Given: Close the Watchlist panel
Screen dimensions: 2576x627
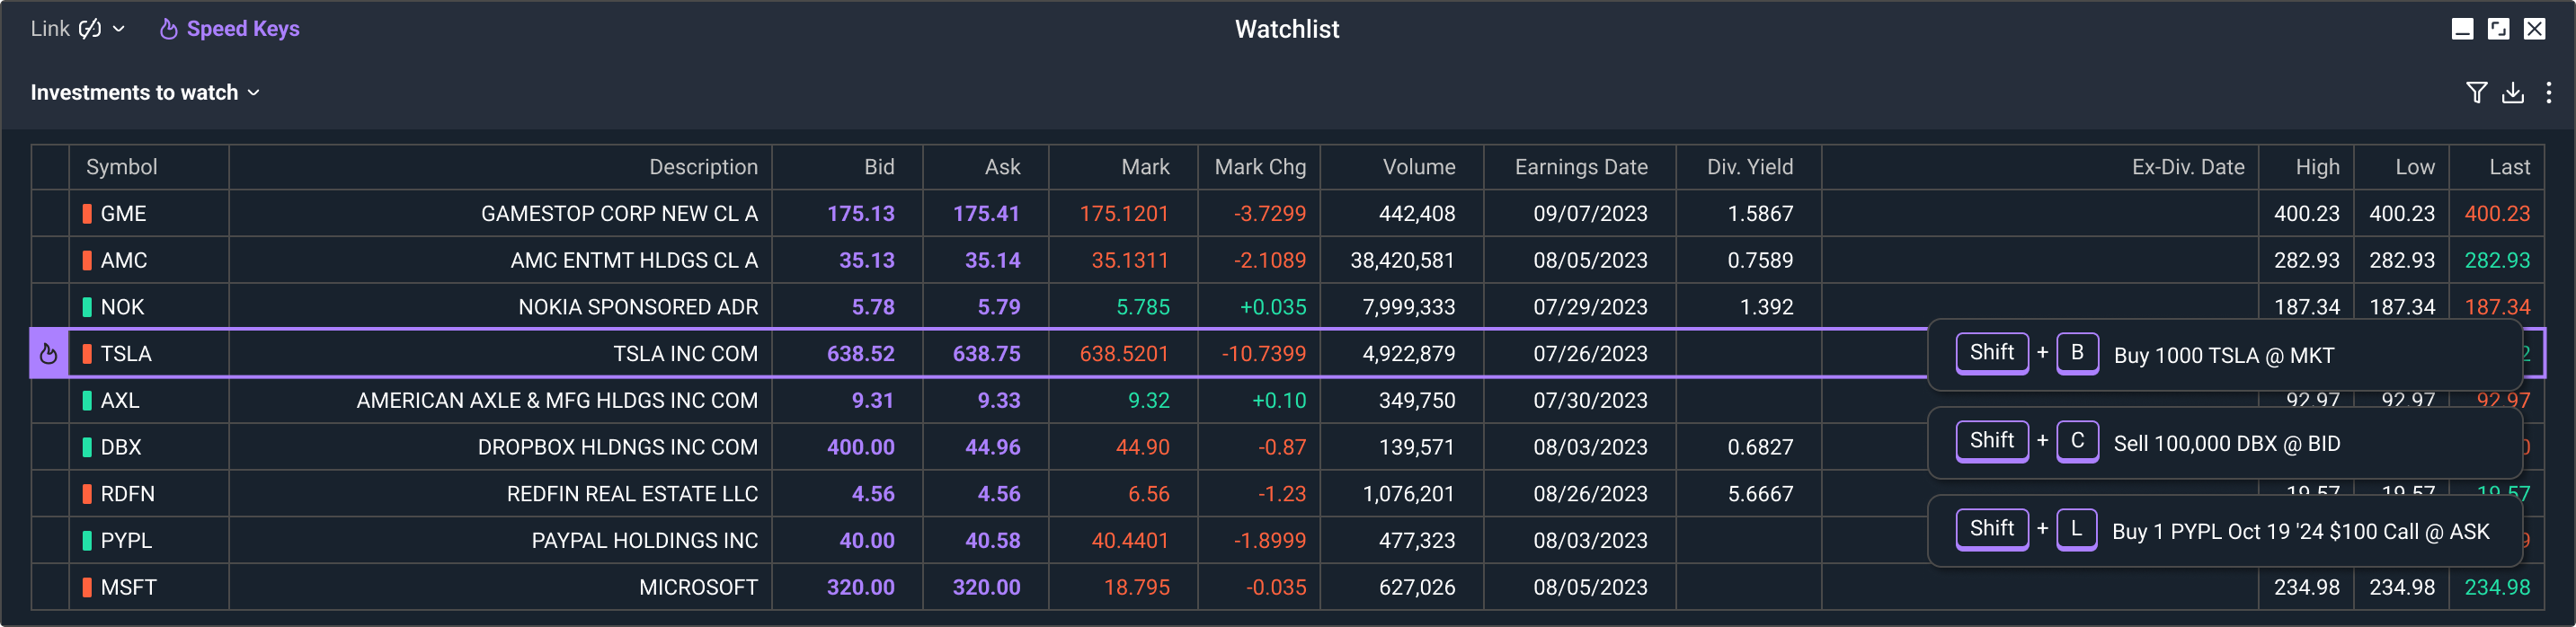Looking at the screenshot, I should (x=2534, y=29).
